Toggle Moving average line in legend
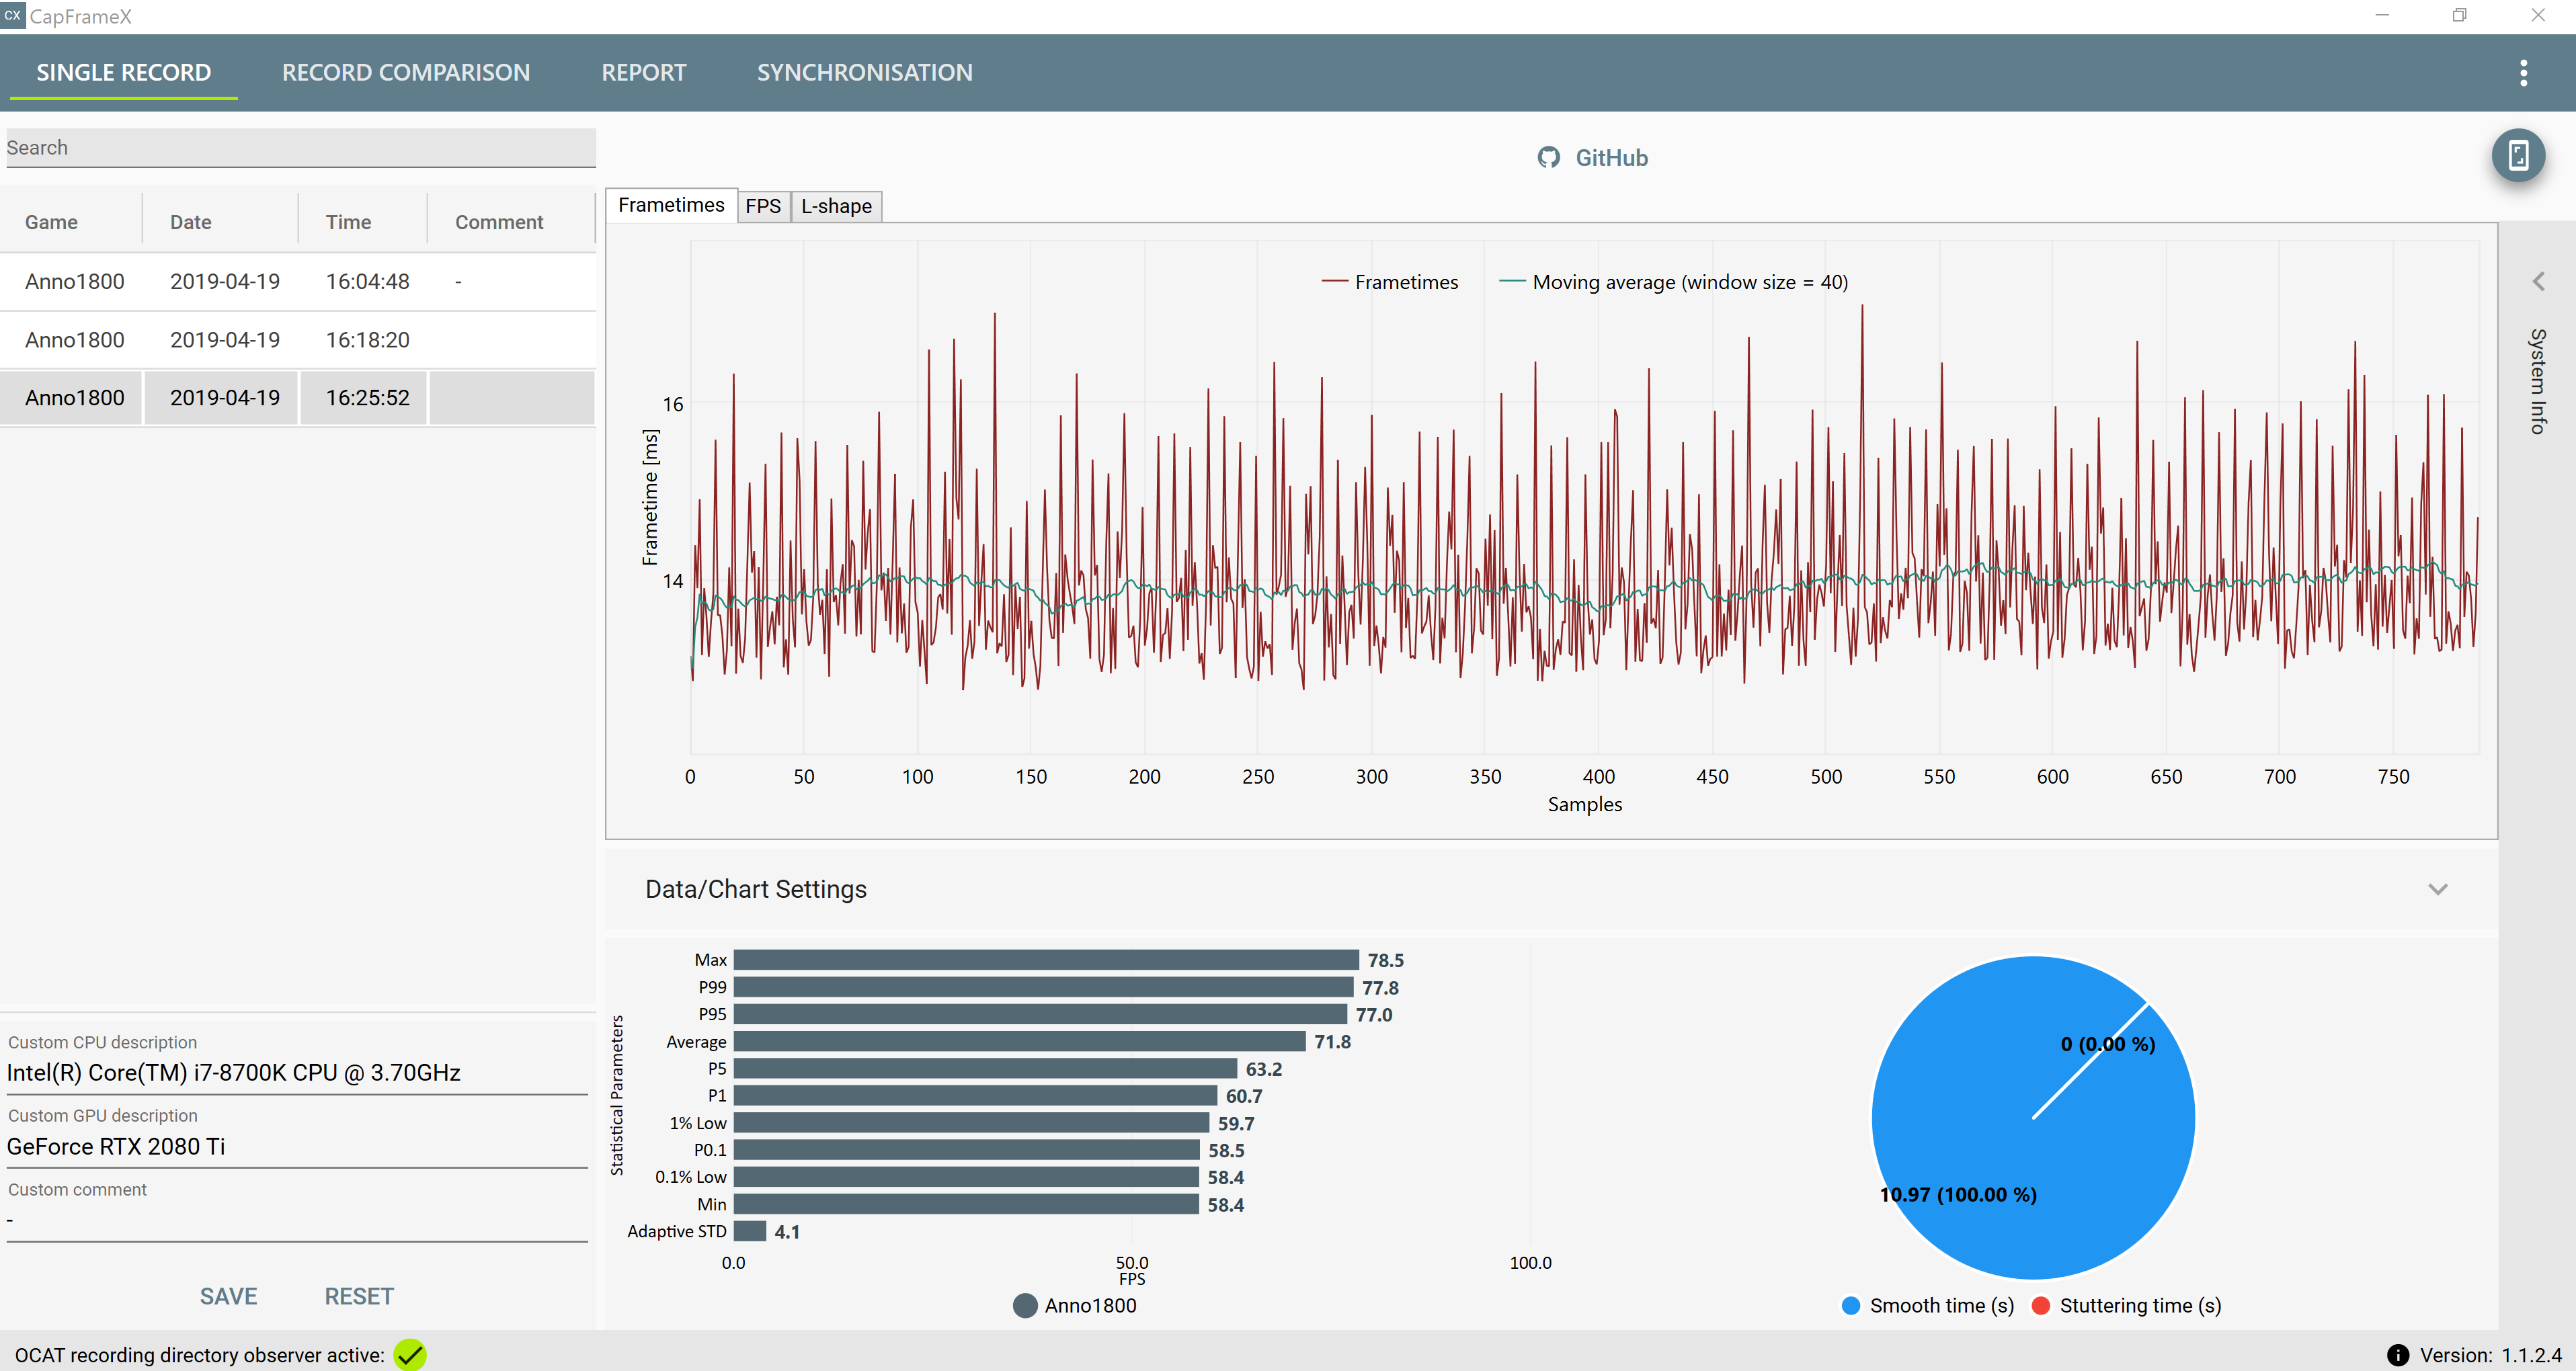2576x1371 pixels. pos(1674,282)
